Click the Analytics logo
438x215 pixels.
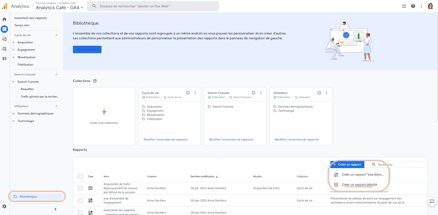pyautogui.click(x=4, y=6)
